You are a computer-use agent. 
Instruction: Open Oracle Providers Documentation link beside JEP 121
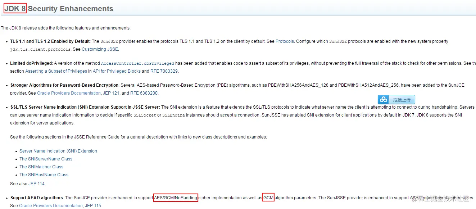coord(69,93)
